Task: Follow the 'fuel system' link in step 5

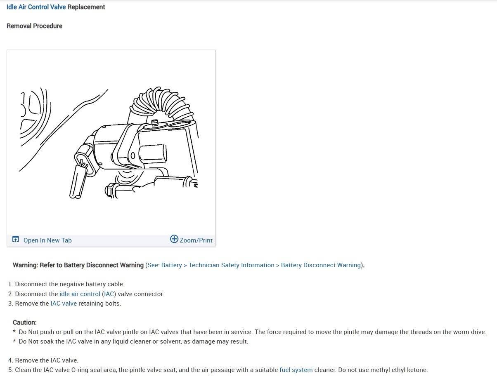Action: click(x=296, y=370)
